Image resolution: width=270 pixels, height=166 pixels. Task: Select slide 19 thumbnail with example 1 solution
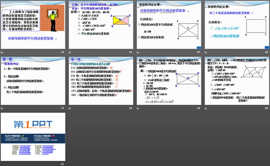click(169, 81)
